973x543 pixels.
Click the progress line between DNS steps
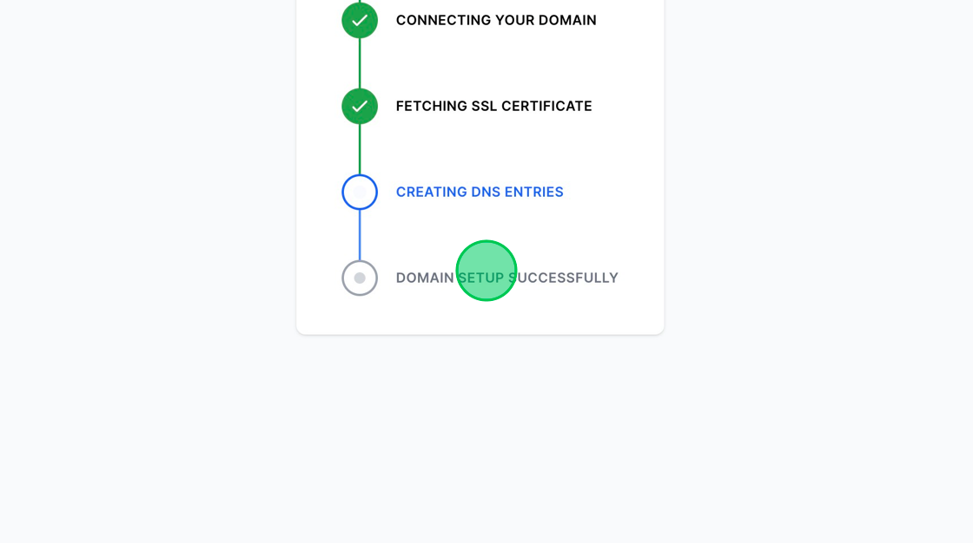pyautogui.click(x=360, y=235)
